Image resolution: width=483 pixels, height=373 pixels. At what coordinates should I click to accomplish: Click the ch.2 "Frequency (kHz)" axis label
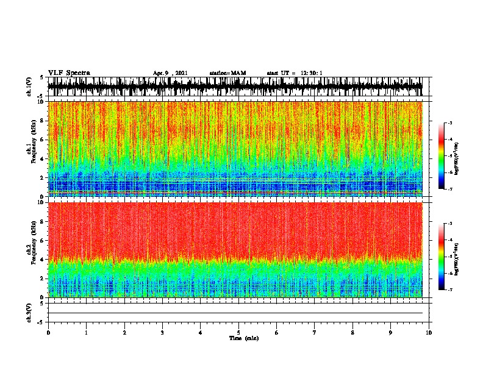[34, 243]
